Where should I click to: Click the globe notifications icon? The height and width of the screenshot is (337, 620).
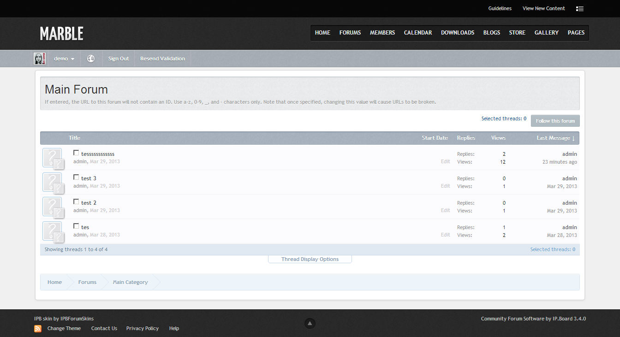pos(91,59)
